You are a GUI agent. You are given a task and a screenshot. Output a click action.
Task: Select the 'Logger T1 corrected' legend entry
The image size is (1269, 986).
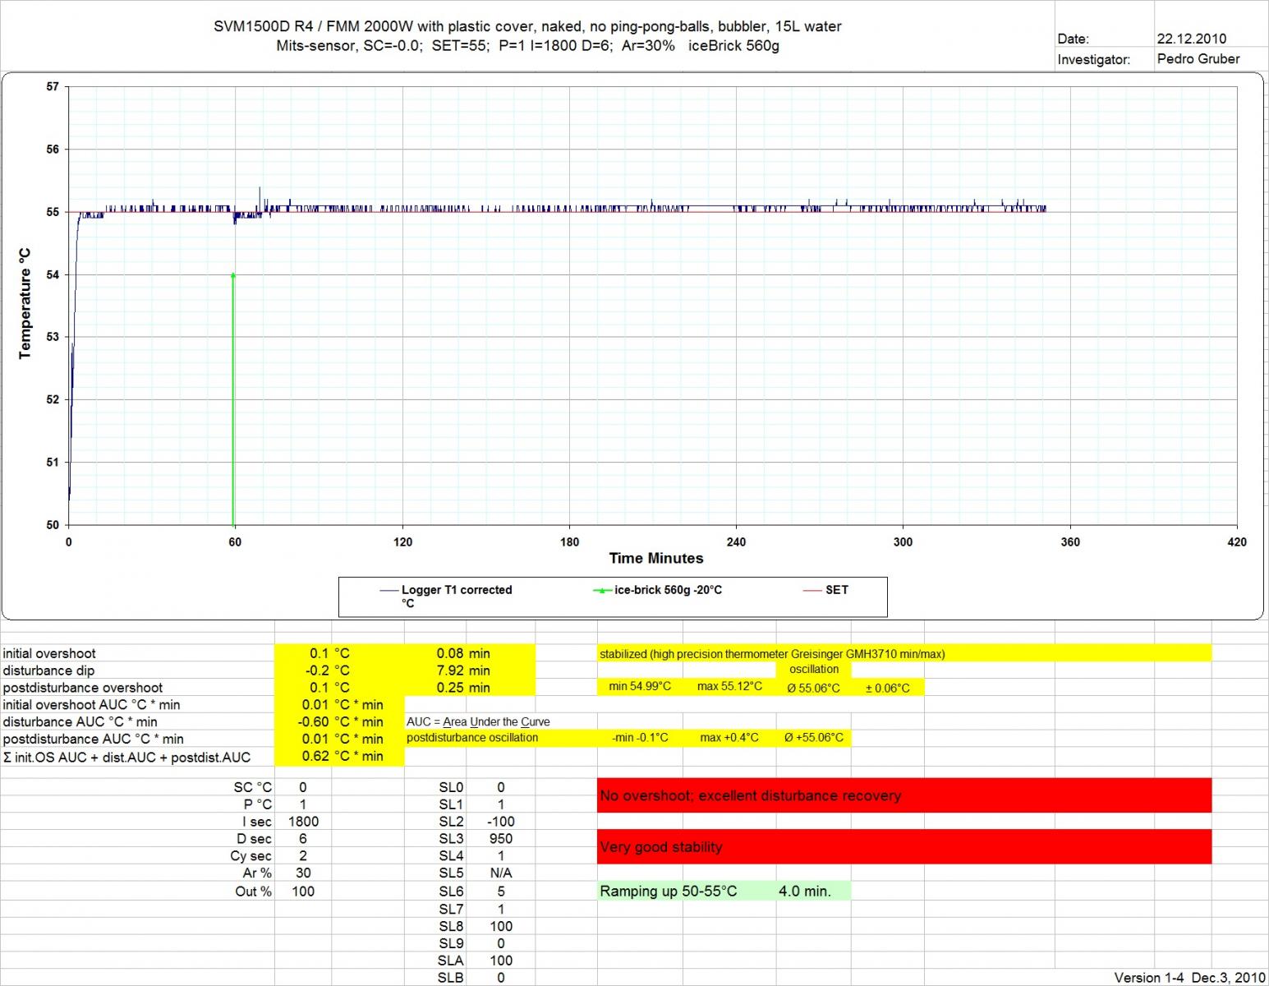[x=446, y=596]
